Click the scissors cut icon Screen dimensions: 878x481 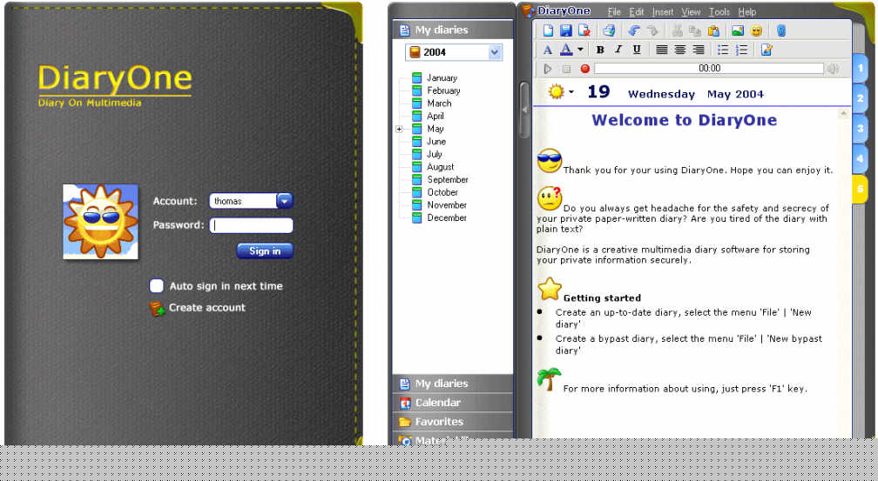pyautogui.click(x=677, y=30)
